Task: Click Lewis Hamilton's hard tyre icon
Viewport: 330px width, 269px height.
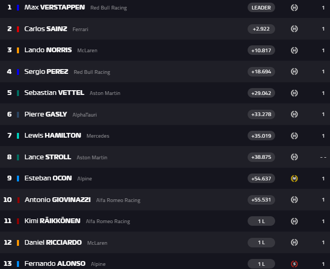Action: click(x=295, y=136)
